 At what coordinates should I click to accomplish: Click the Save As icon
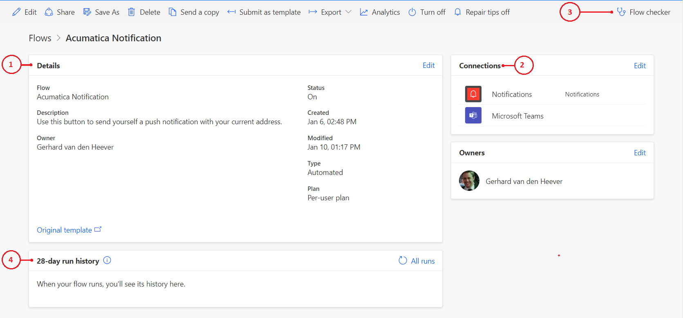point(87,12)
